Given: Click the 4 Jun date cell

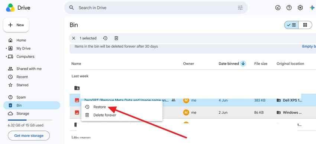Looking at the screenshot, I should click(x=223, y=100).
